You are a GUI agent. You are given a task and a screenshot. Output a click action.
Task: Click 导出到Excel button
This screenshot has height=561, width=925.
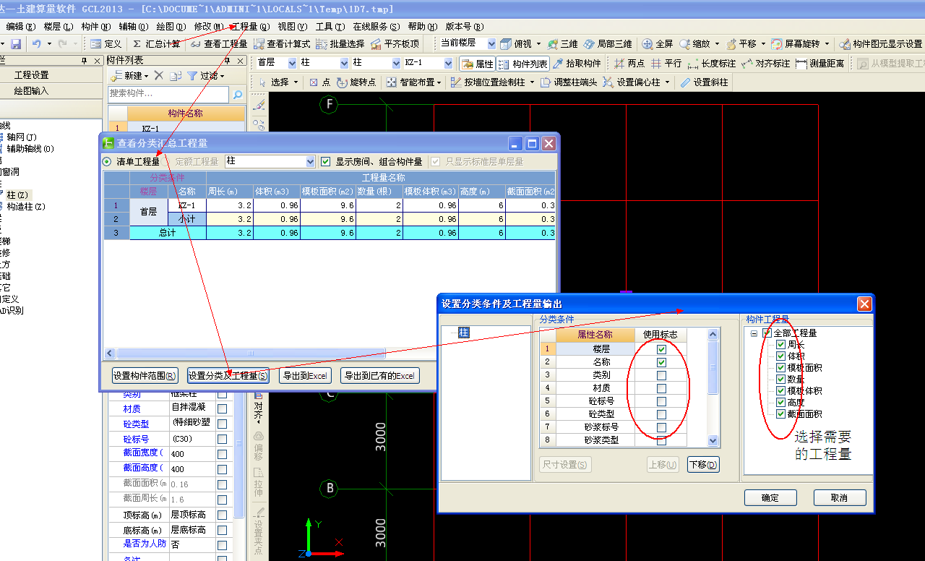click(x=305, y=375)
